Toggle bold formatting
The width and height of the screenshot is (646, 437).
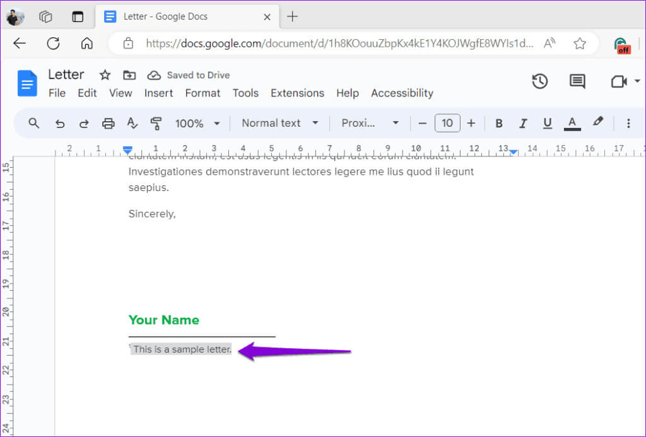coord(498,124)
